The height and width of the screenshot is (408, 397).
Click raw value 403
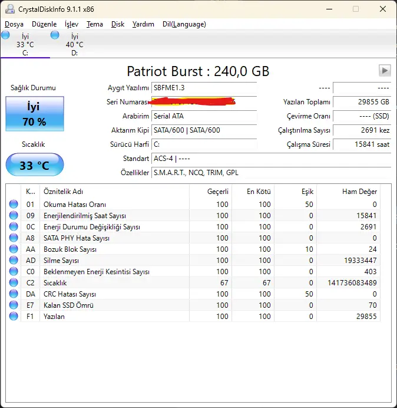(x=370, y=272)
